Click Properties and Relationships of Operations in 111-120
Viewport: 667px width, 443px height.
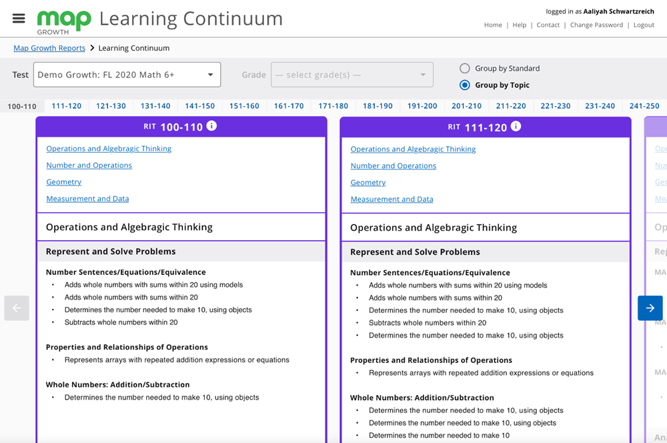[x=431, y=360]
